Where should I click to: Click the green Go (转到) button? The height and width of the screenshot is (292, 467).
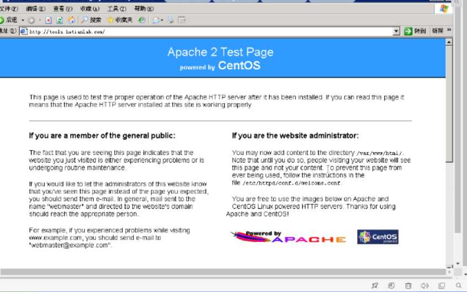click(415, 31)
